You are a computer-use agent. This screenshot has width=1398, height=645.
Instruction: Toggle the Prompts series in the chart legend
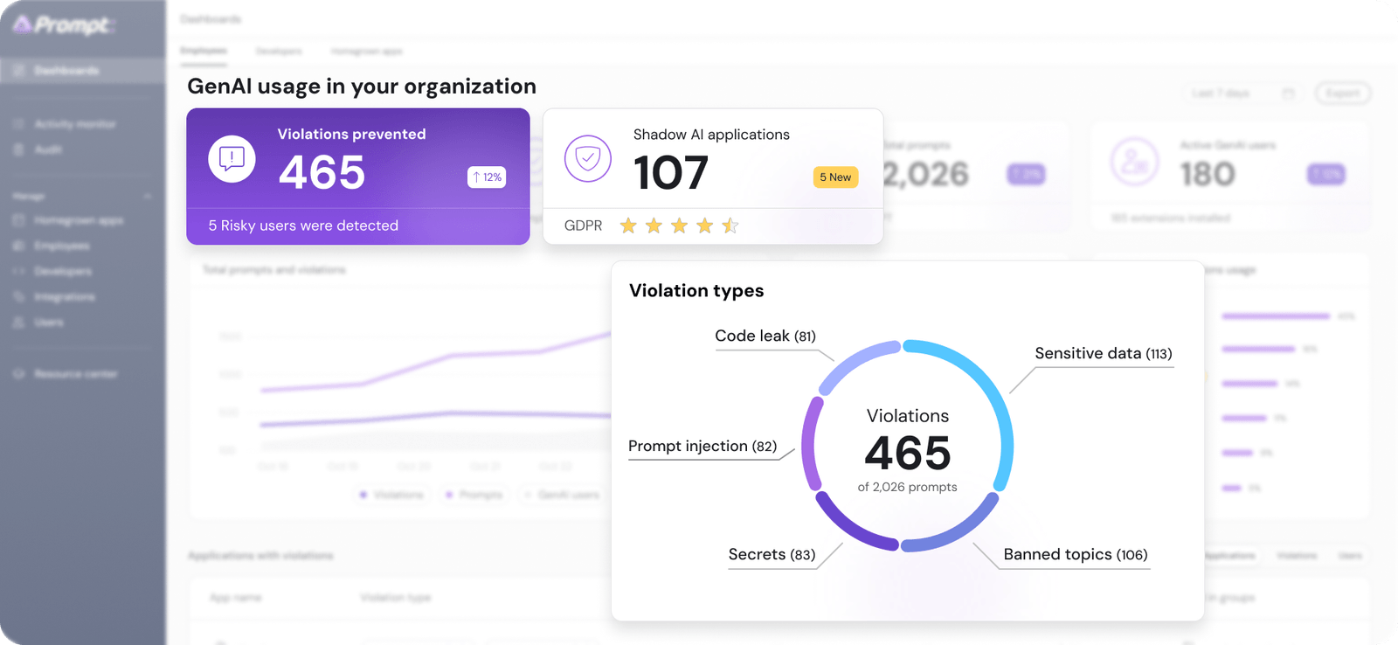[474, 495]
